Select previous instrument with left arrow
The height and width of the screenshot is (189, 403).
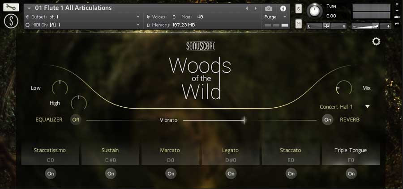(247, 8)
